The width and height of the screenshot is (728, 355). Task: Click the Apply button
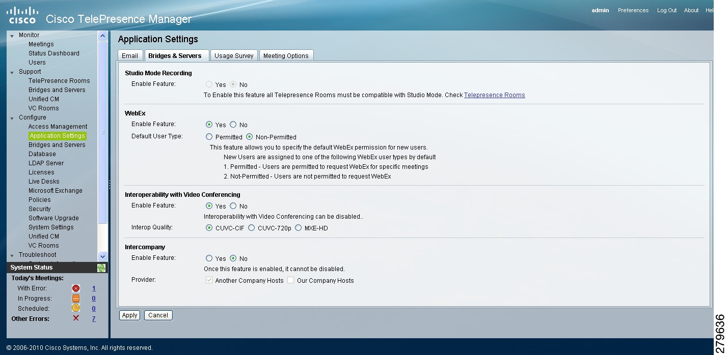point(129,315)
